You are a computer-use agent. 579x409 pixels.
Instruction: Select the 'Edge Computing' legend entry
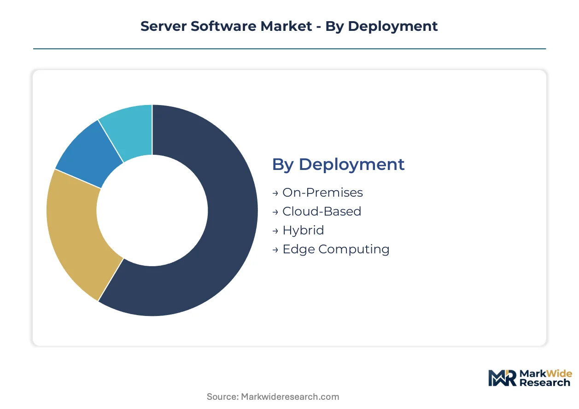coord(331,249)
